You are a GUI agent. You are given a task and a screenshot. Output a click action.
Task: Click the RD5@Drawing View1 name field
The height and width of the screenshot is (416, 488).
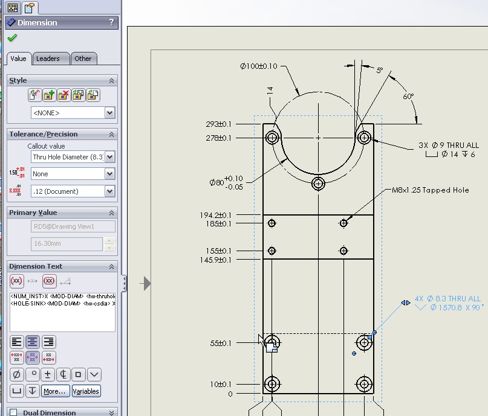click(x=73, y=226)
